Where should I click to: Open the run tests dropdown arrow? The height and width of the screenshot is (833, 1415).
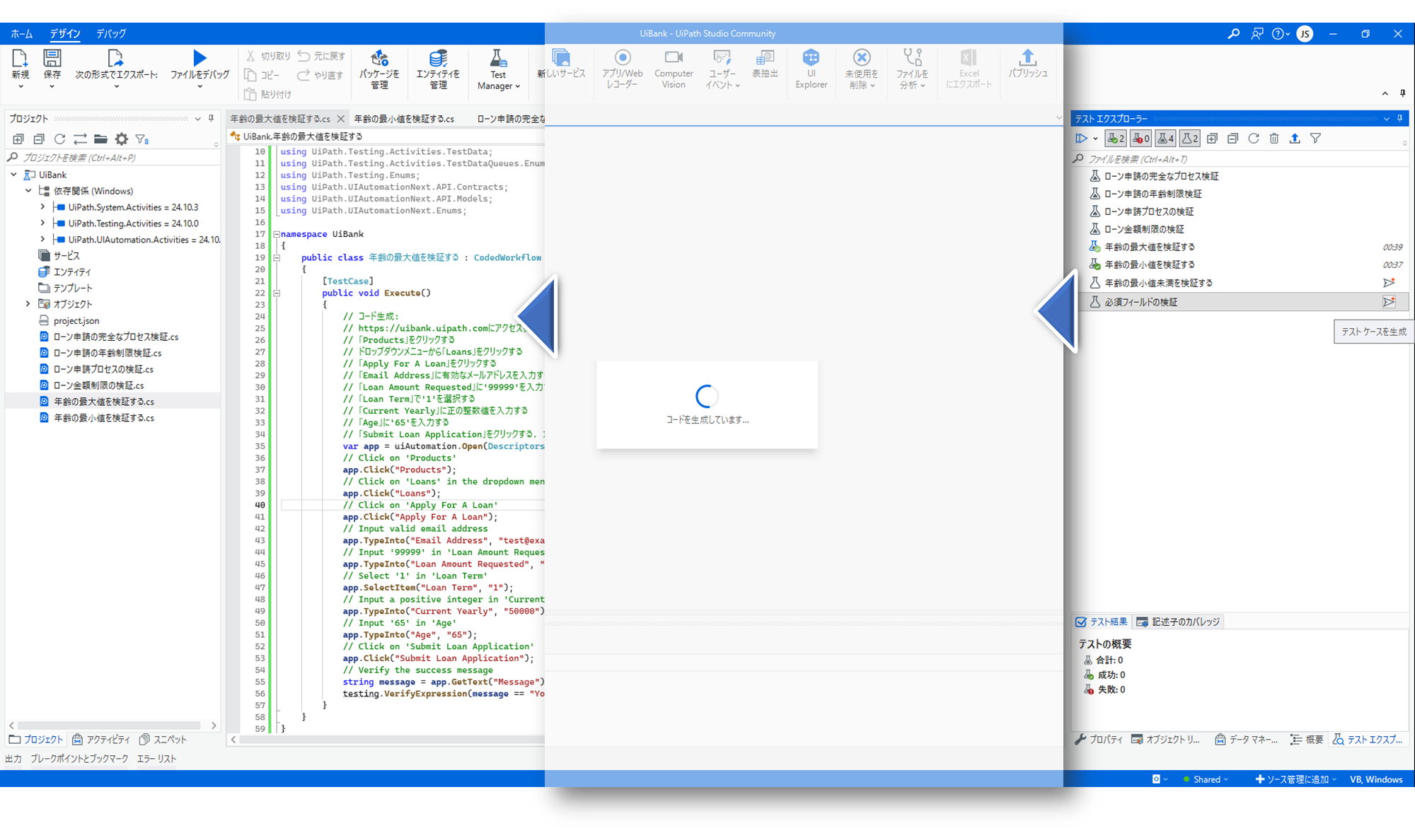pyautogui.click(x=1095, y=139)
